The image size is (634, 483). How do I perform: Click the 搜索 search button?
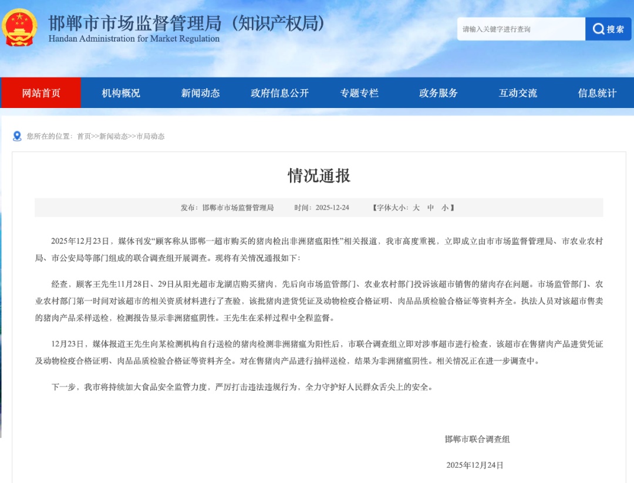click(609, 29)
